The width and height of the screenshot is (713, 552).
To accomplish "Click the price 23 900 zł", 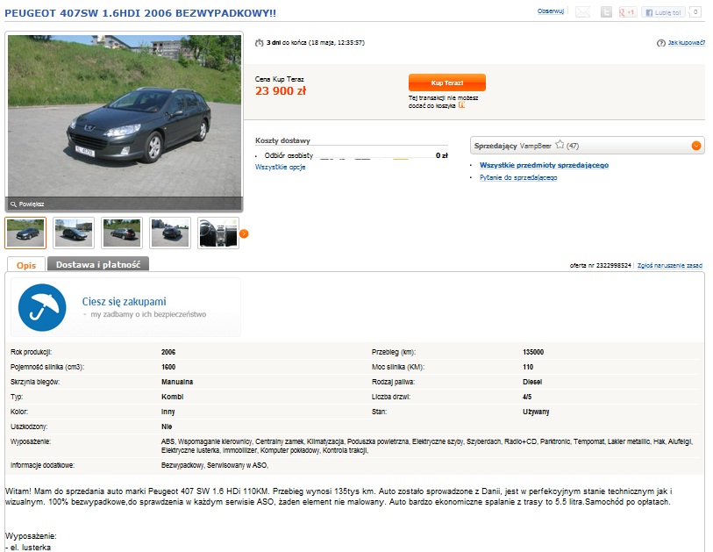I will point(281,91).
